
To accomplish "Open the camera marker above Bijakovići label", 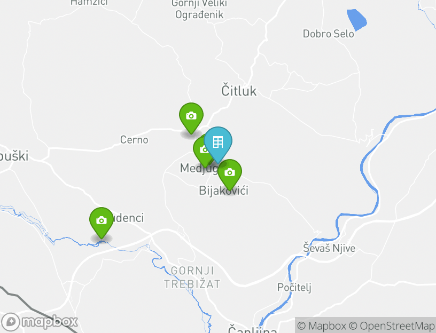I will (x=230, y=174).
